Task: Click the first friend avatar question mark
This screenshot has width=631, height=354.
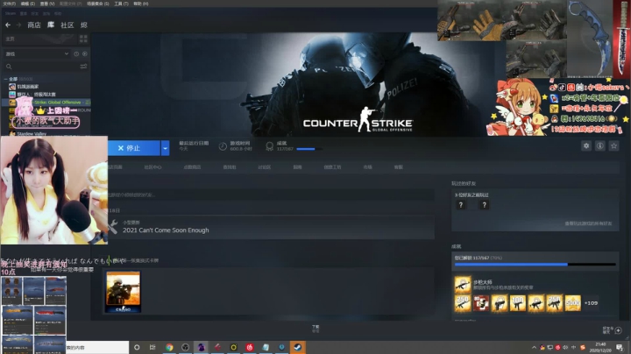Action: click(461, 205)
